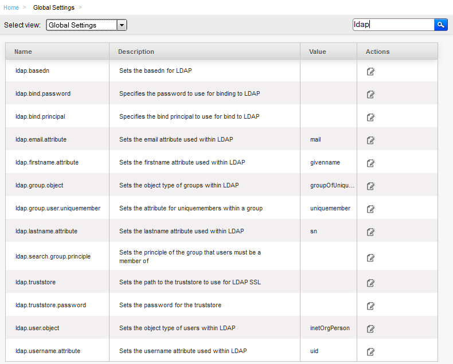453x364 pixels.
Task: Edit the ldap.group.object value
Action: pos(370,186)
